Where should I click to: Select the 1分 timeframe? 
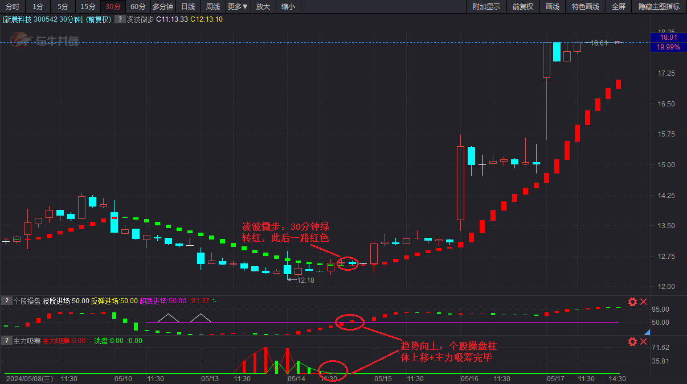[38, 7]
